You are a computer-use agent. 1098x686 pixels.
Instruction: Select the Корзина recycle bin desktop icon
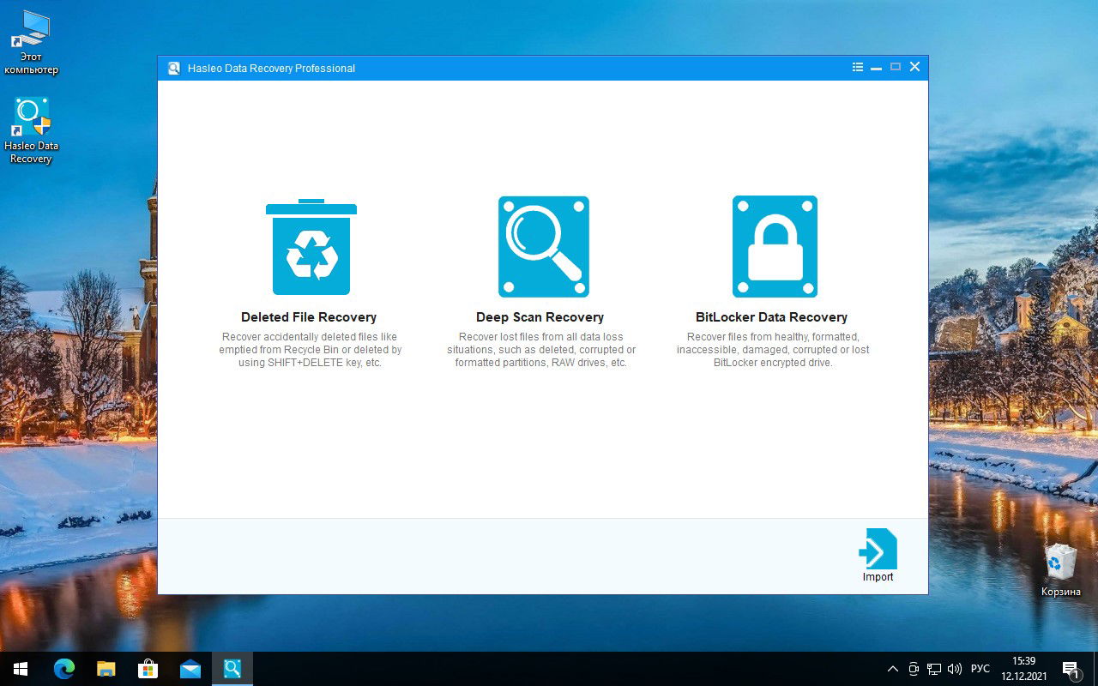tap(1061, 570)
